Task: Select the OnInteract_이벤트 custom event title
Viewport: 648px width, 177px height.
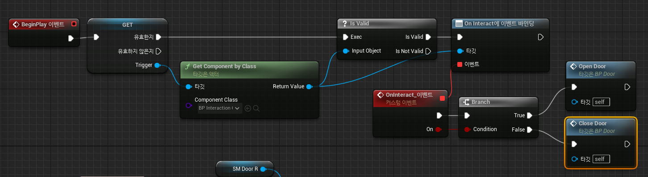Action: 409,95
